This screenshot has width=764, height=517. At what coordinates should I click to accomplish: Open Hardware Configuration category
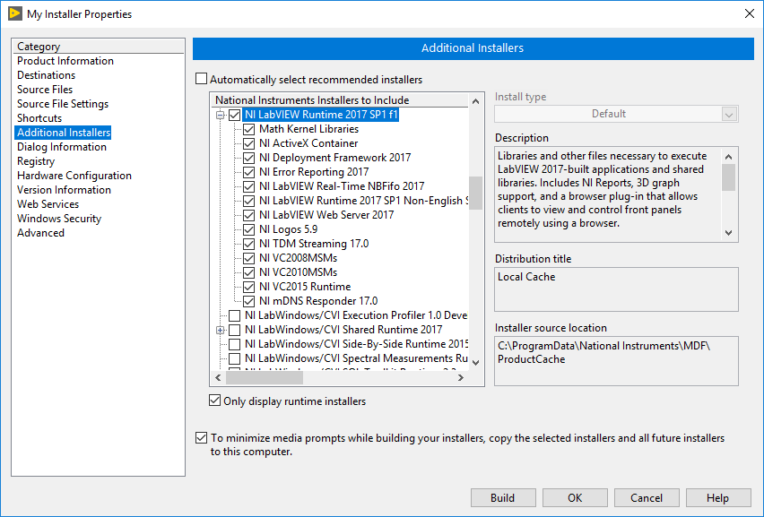(x=74, y=176)
